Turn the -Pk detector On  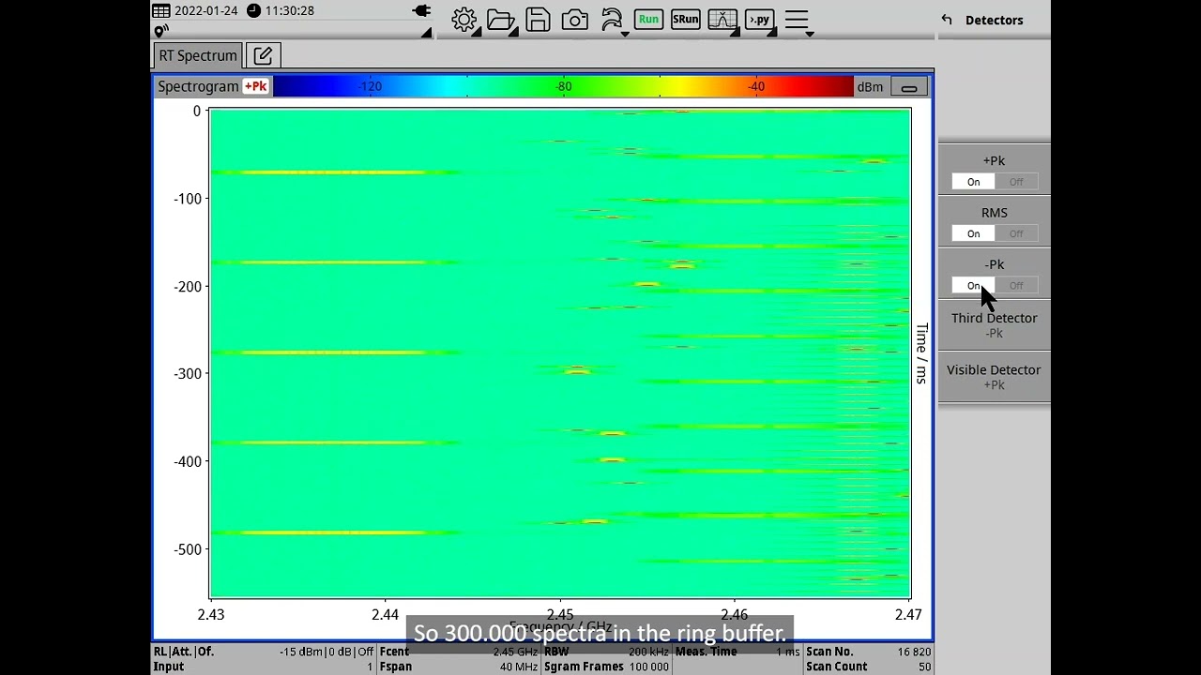click(x=973, y=285)
